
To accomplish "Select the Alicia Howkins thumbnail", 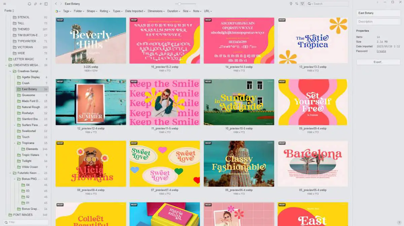I will 91,164.
